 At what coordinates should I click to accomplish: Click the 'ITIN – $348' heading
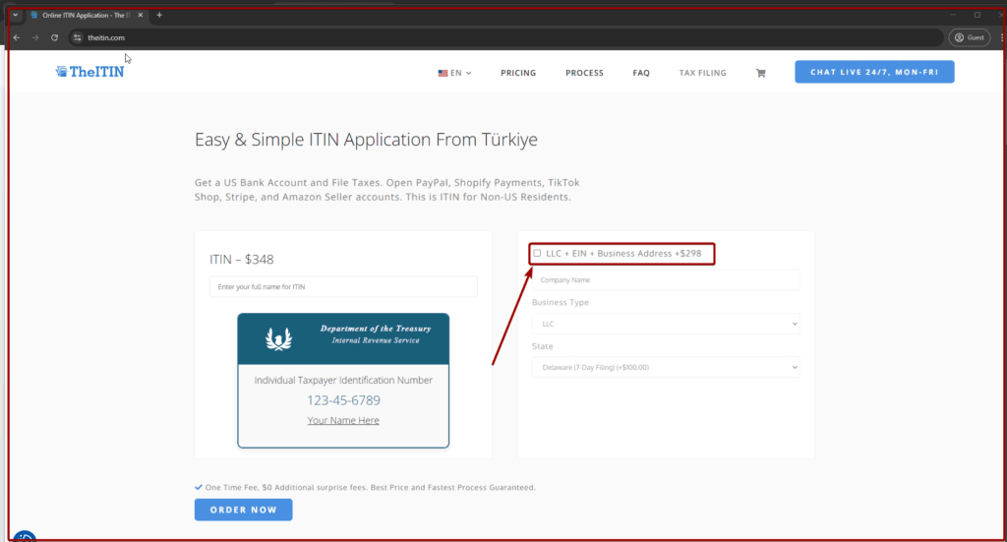click(x=242, y=260)
